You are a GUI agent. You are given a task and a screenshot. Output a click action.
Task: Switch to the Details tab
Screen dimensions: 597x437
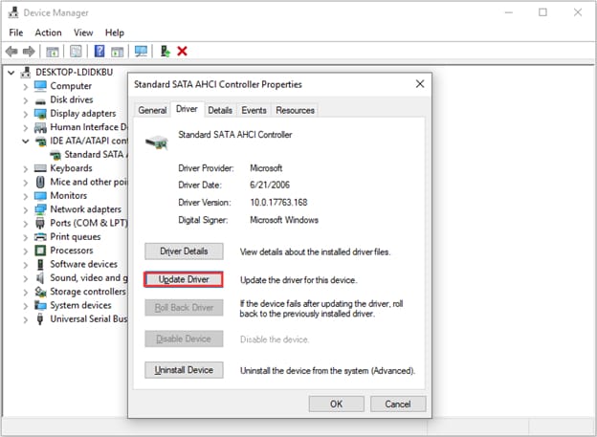point(220,110)
